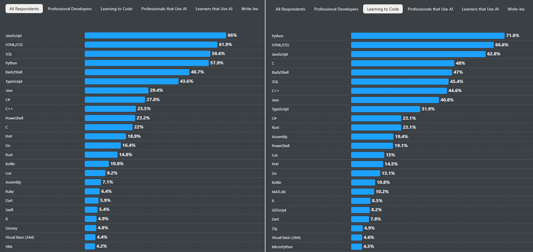Open left 'Learners that Use AI' tab

click(214, 9)
